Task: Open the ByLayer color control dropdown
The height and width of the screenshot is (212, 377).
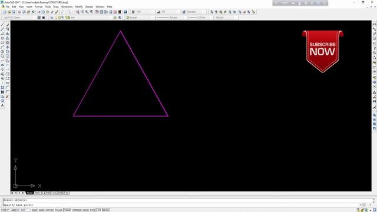Action: [141, 18]
